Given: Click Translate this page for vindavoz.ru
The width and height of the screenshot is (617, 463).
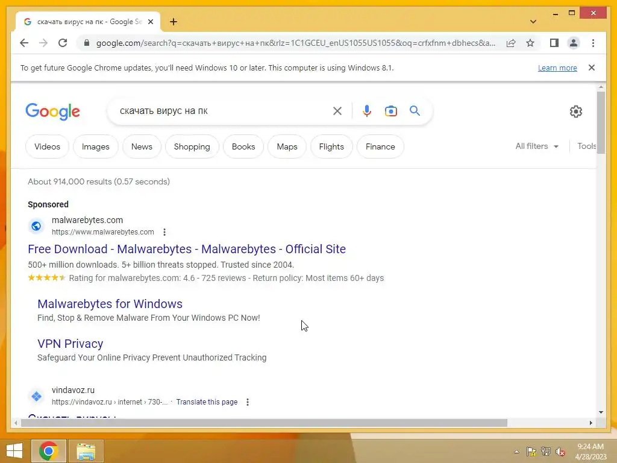Looking at the screenshot, I should pyautogui.click(x=207, y=402).
